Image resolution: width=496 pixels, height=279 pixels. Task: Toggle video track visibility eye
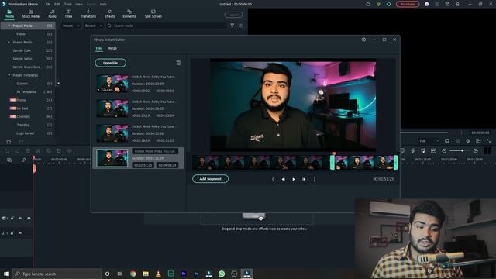tap(29, 218)
